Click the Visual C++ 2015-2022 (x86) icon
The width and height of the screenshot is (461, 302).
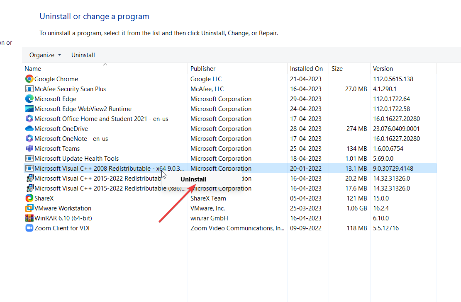pos(29,188)
